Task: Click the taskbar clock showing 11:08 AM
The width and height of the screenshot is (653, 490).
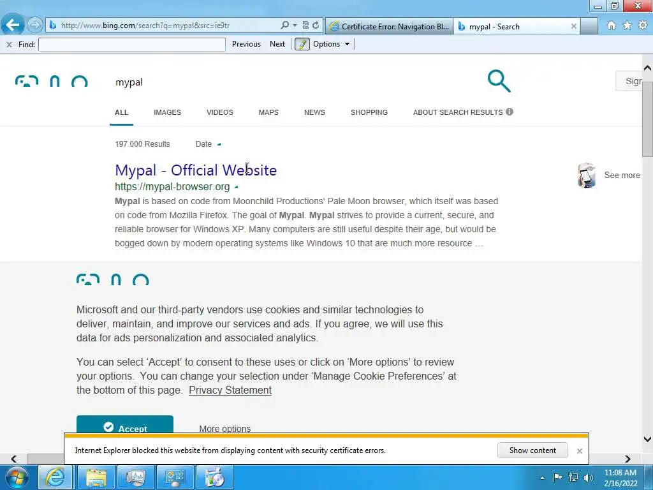Action: [620, 478]
